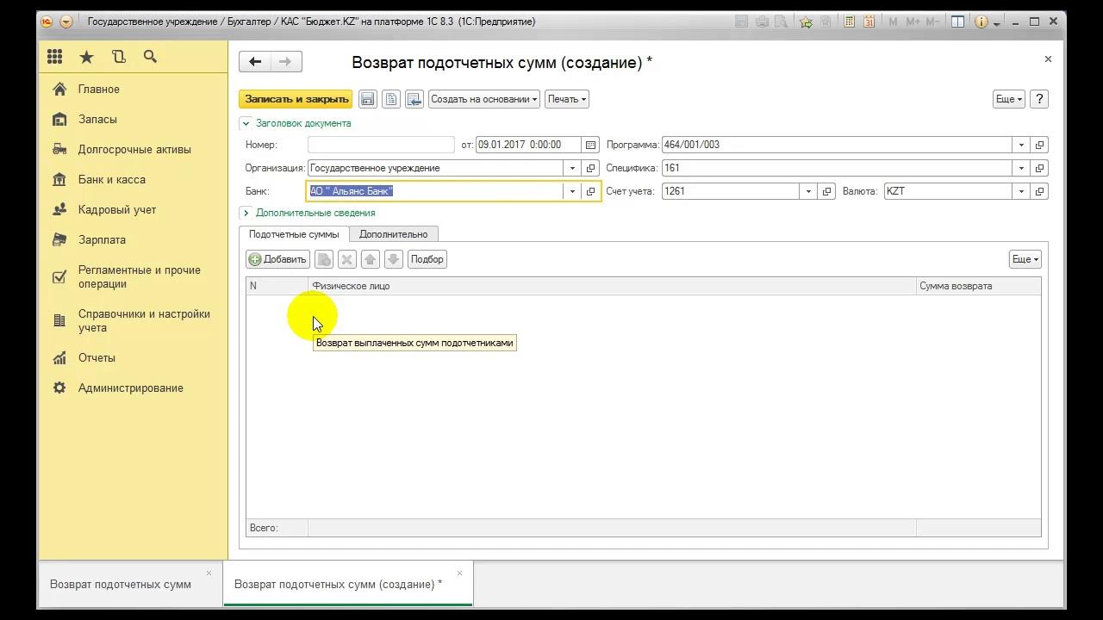This screenshot has width=1103, height=620.
Task: Click Физическое лицо column header
Action: (612, 286)
